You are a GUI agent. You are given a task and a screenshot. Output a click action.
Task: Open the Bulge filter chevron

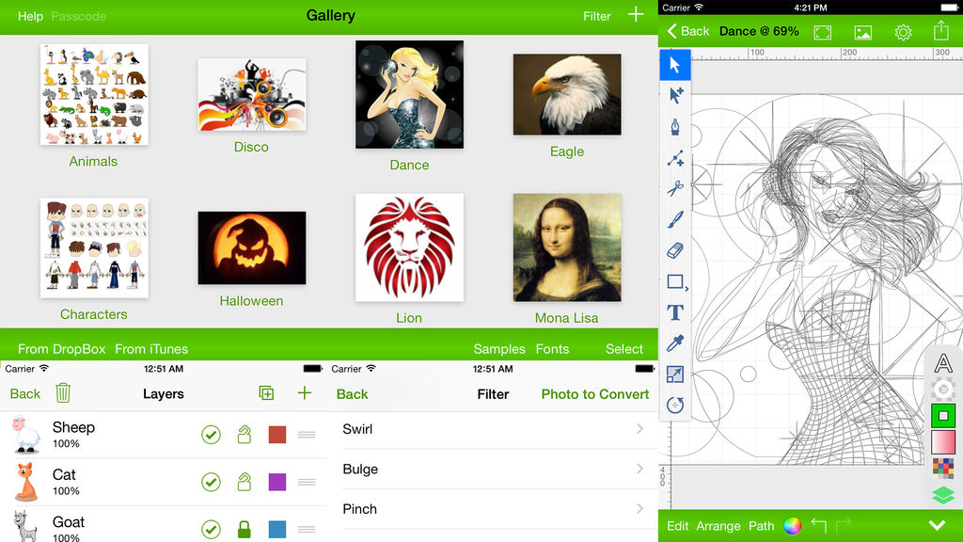[x=639, y=469]
